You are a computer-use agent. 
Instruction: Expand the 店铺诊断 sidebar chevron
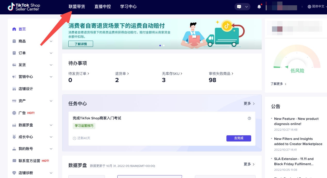51,173
